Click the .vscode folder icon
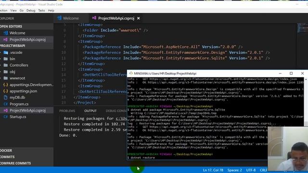This screenshot has height=173, width=308. coord(6,52)
